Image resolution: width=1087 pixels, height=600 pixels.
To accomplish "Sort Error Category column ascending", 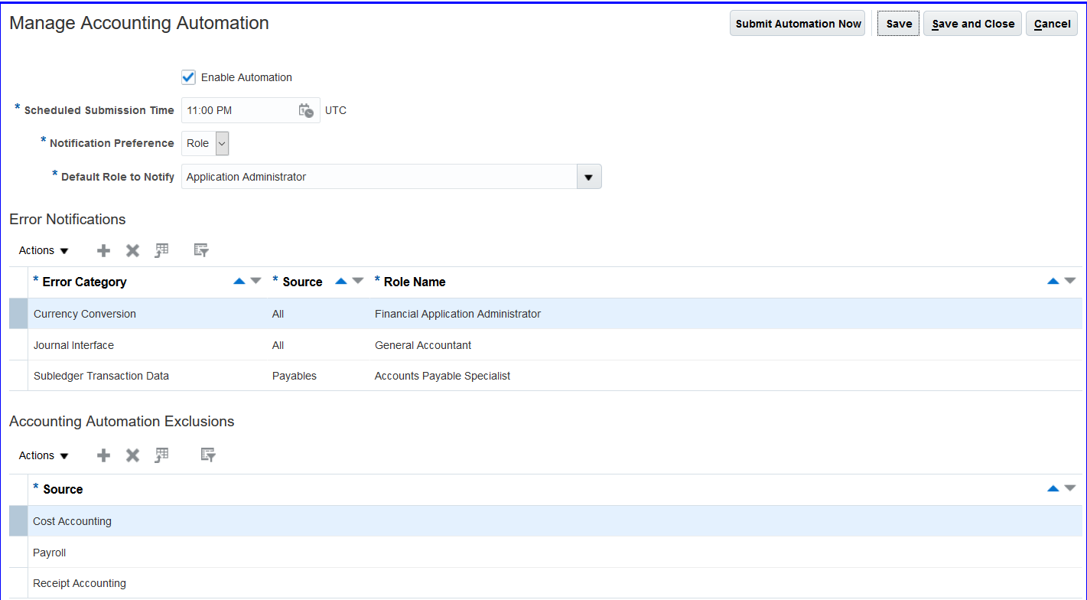I will click(x=239, y=281).
